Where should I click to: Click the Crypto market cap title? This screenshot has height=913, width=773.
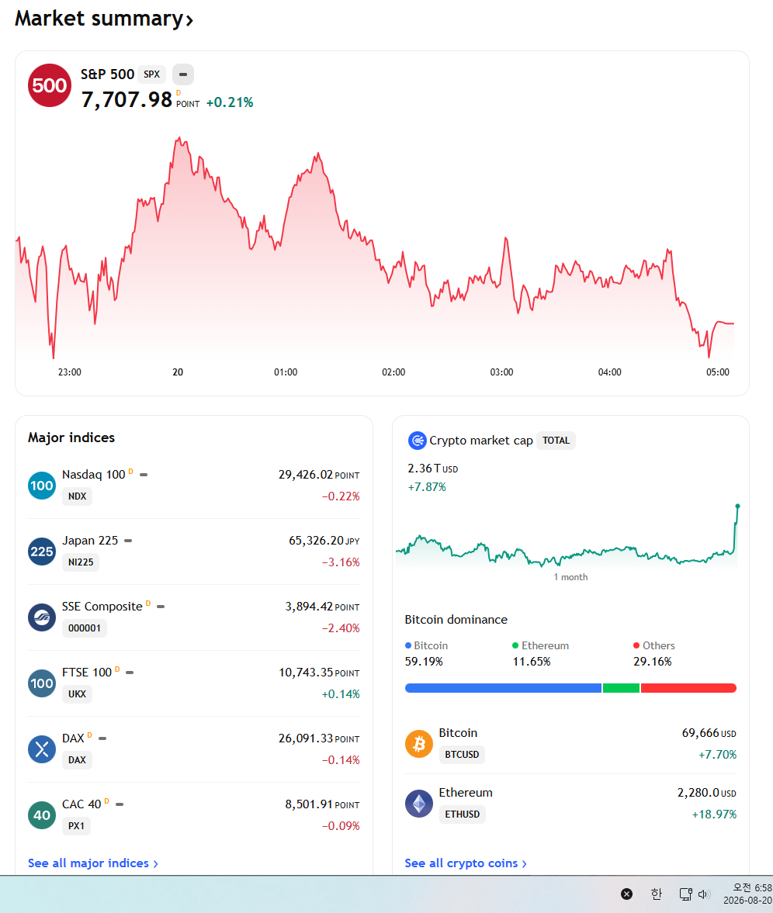pos(481,440)
